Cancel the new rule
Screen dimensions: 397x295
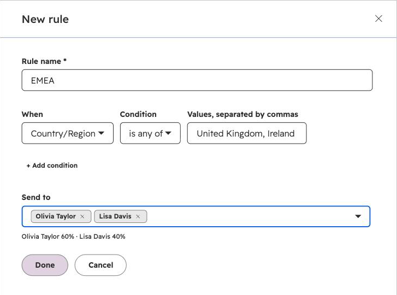tap(100, 265)
